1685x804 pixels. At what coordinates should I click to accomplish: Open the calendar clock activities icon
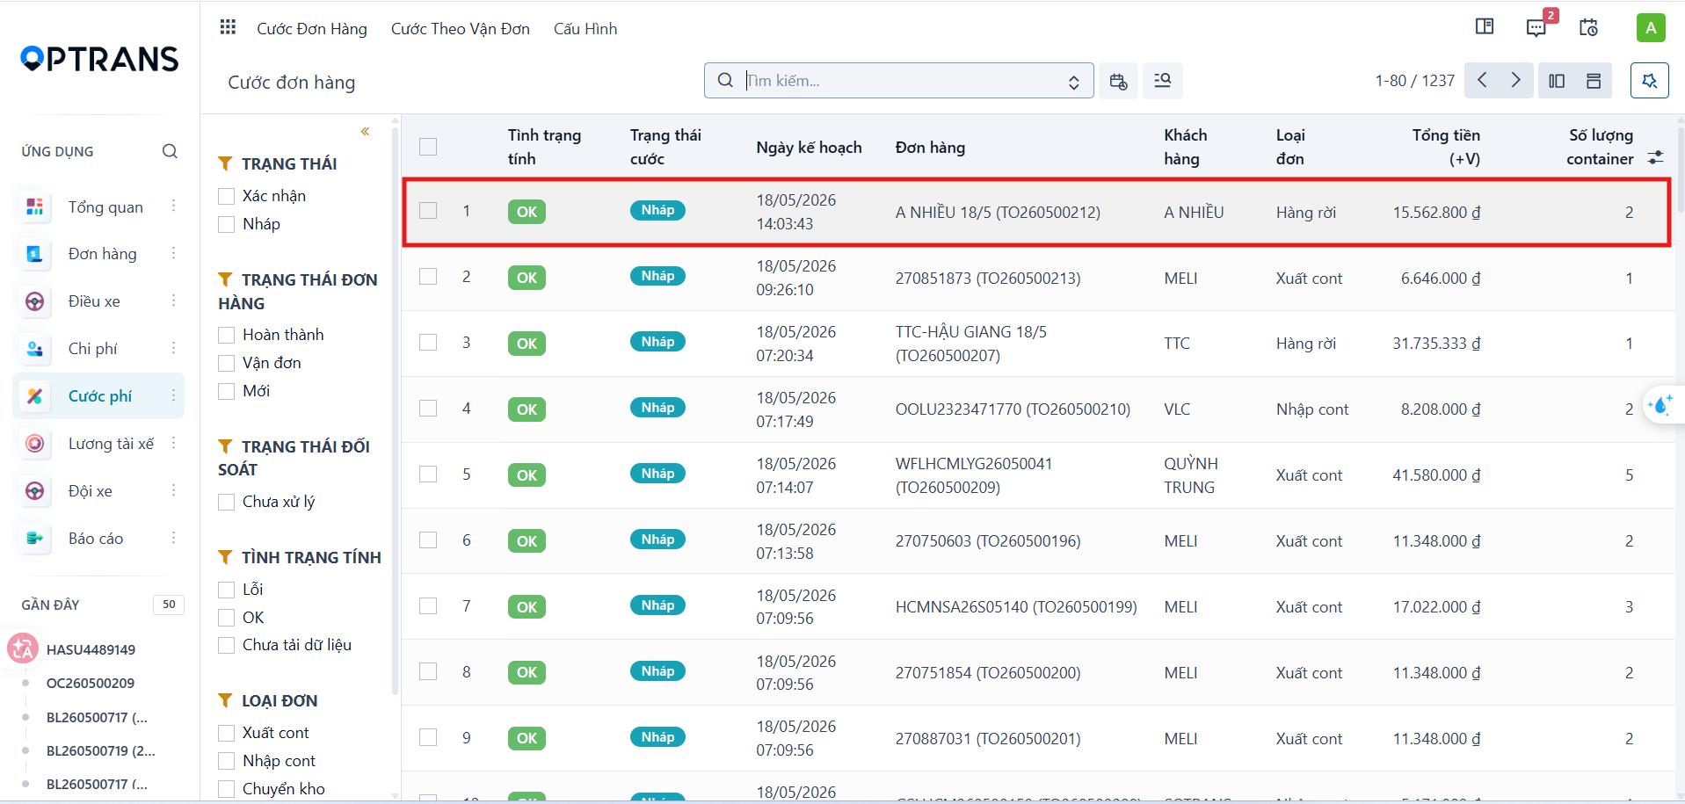1588,27
